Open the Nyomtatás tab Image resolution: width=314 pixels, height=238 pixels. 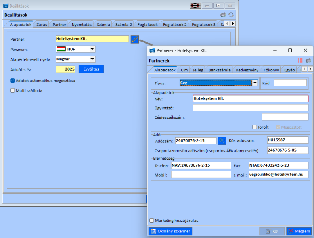[82, 25]
